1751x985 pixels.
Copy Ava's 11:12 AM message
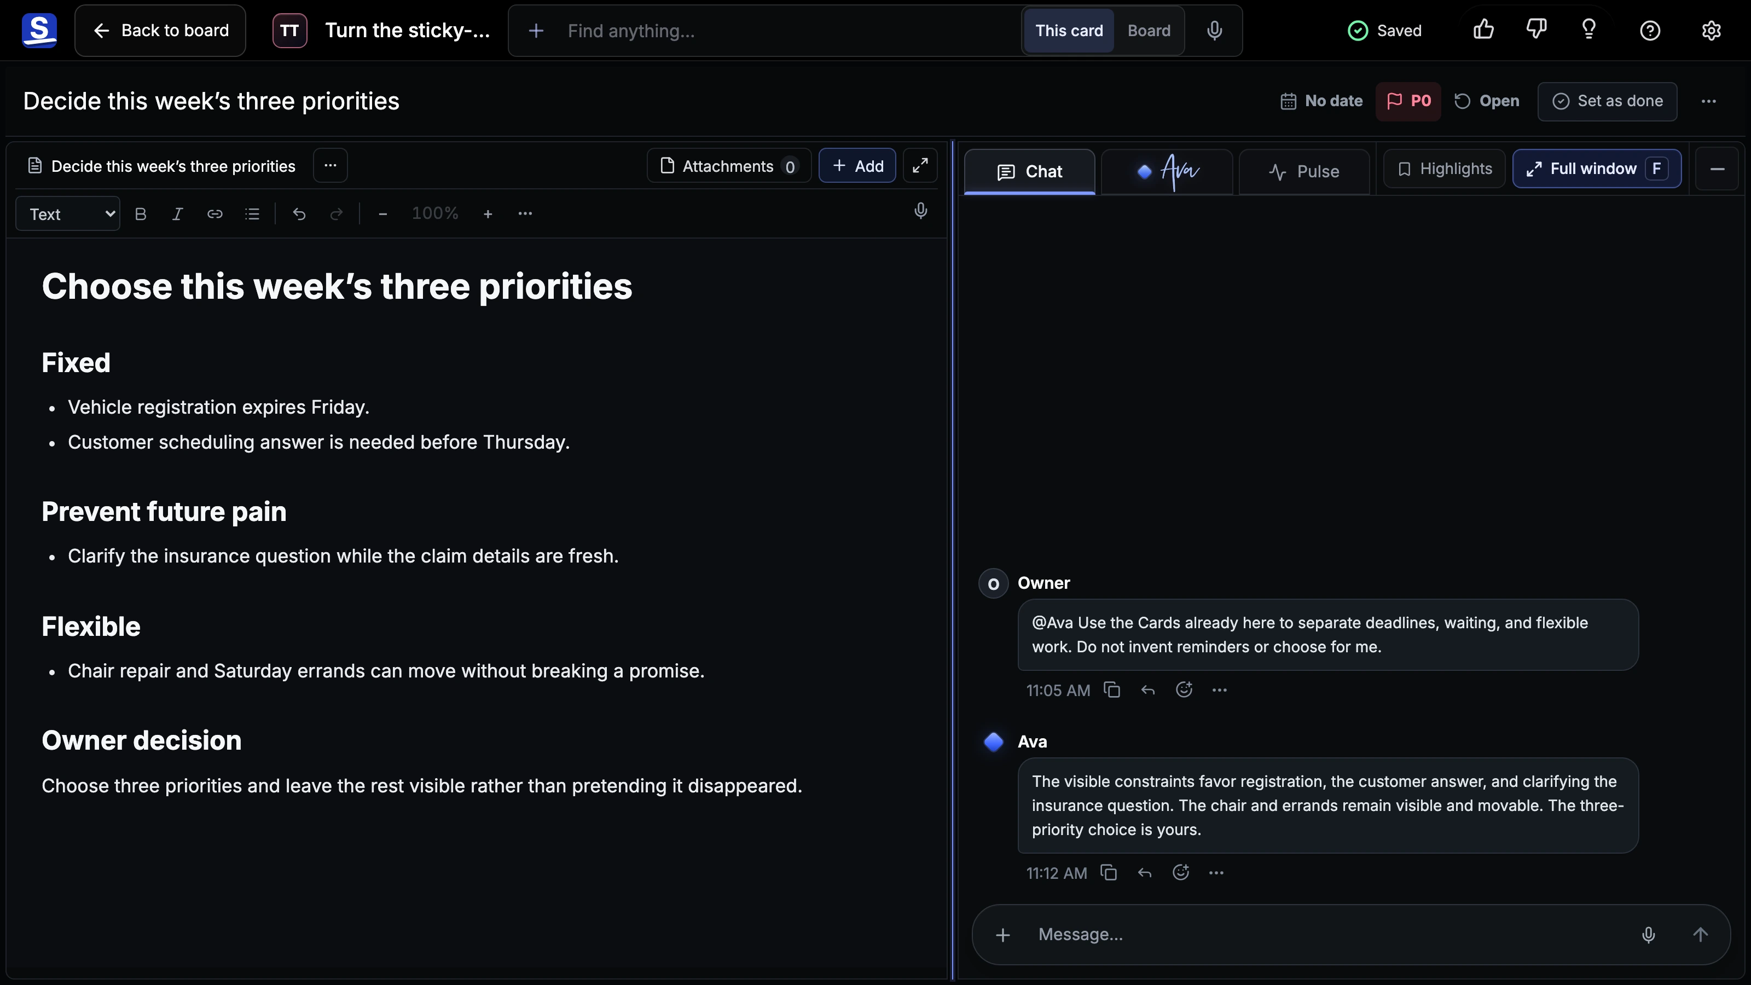1109,873
